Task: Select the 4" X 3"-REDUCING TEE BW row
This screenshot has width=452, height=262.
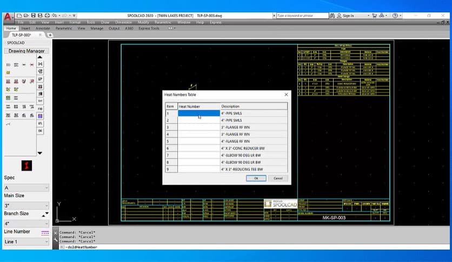Action: [x=227, y=169]
